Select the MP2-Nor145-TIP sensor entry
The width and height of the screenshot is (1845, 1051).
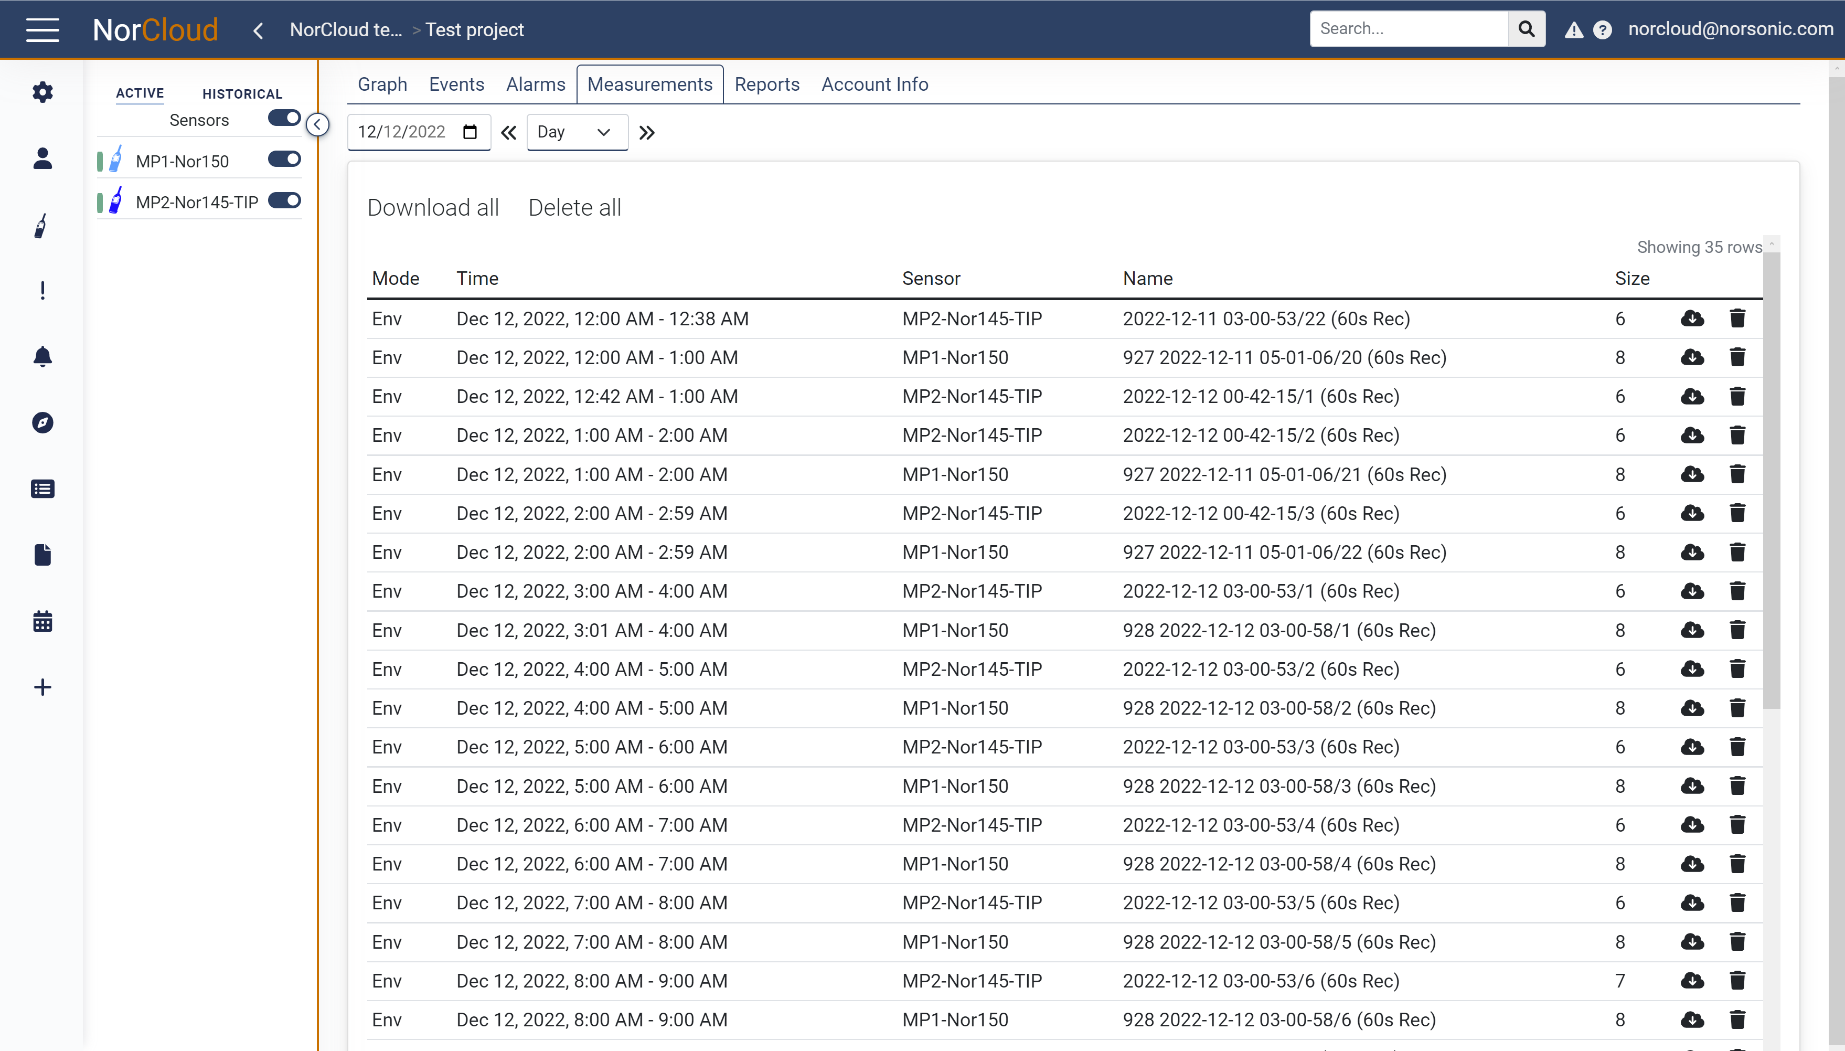tap(197, 203)
